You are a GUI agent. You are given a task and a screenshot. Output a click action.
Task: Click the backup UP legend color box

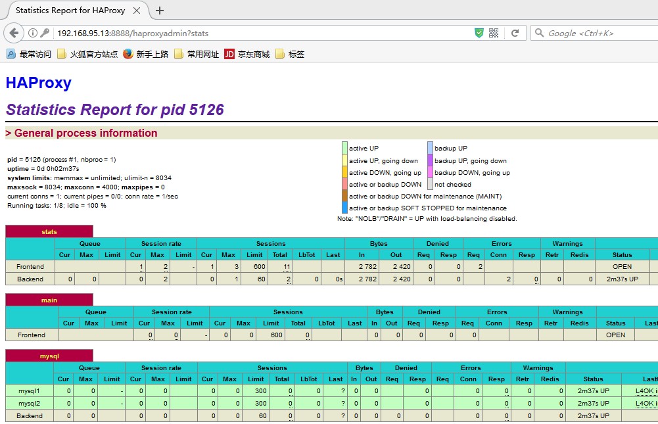430,148
